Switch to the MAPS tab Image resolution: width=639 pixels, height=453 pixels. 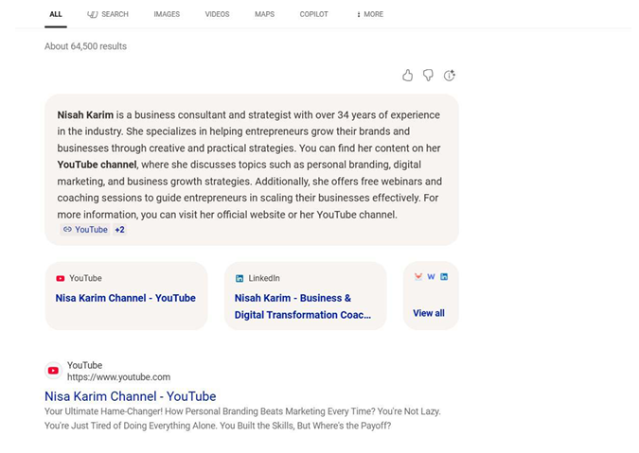(264, 14)
